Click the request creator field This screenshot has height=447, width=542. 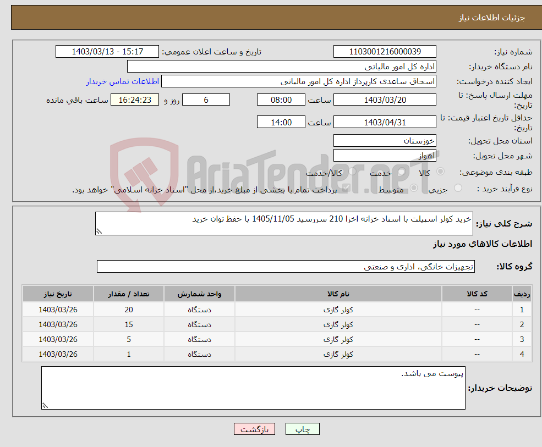pos(299,81)
